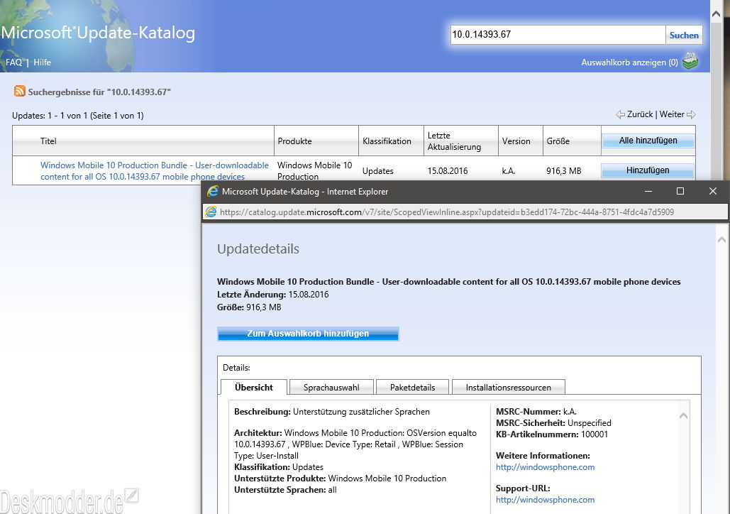This screenshot has width=730, height=514.
Task: Click the 15.08.2016 date cell in results
Action: pos(448,171)
